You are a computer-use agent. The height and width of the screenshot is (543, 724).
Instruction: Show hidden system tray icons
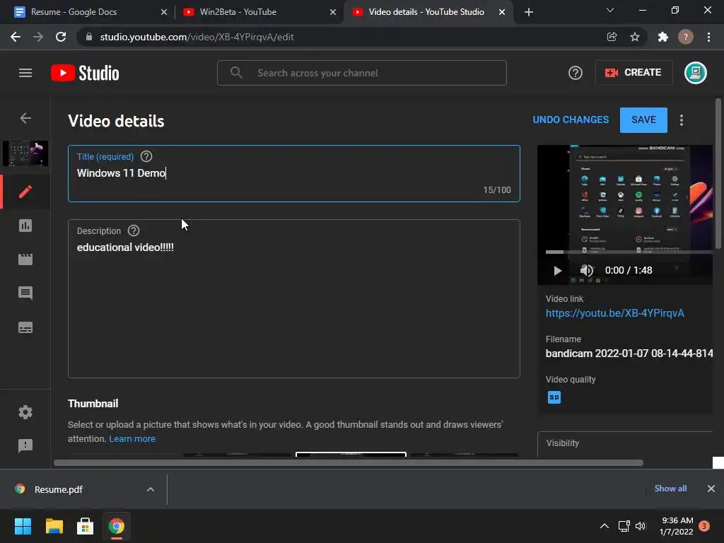pyautogui.click(x=604, y=526)
